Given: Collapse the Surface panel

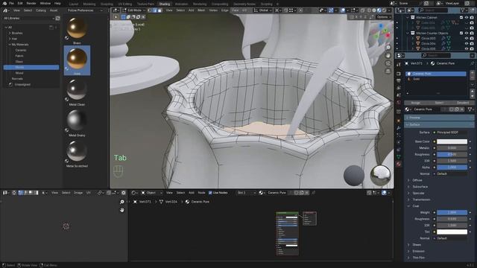Looking at the screenshot, I should pos(439,124).
